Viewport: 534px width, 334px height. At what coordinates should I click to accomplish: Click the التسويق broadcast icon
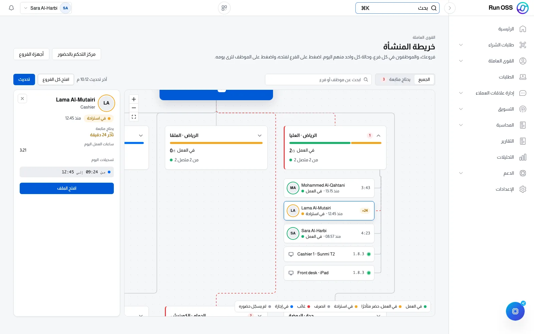523,109
